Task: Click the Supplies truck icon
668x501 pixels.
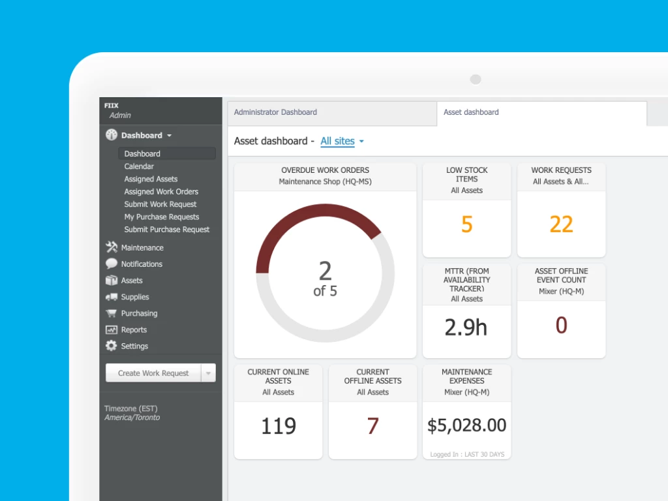Action: (111, 297)
